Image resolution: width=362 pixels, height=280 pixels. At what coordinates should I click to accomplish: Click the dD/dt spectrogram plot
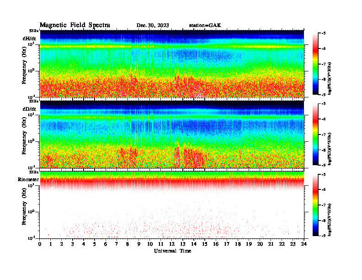coord(172,134)
